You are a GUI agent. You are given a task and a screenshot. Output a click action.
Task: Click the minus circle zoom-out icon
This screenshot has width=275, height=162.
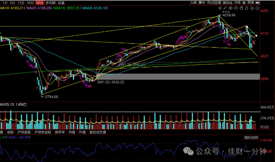pos(257,8)
